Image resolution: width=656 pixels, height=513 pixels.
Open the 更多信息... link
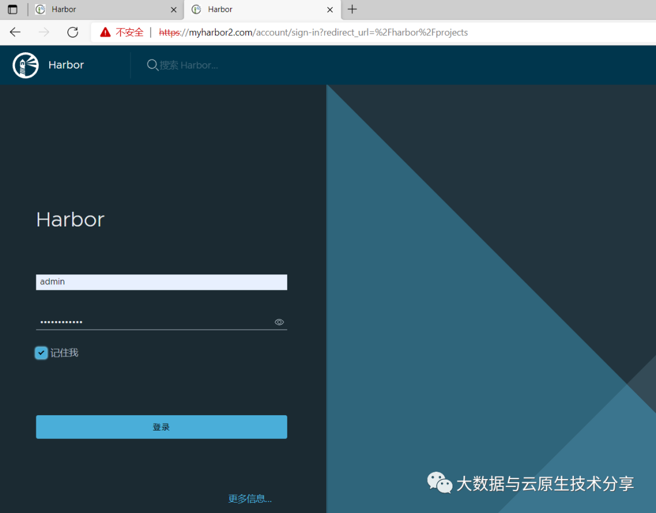tap(250, 498)
